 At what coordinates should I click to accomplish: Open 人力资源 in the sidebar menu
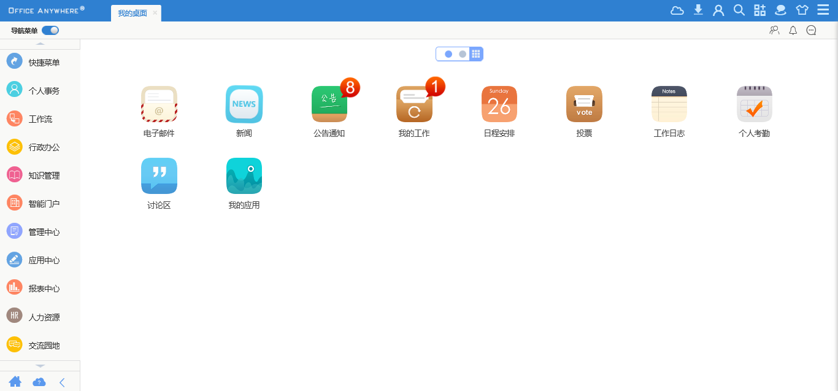coord(44,317)
